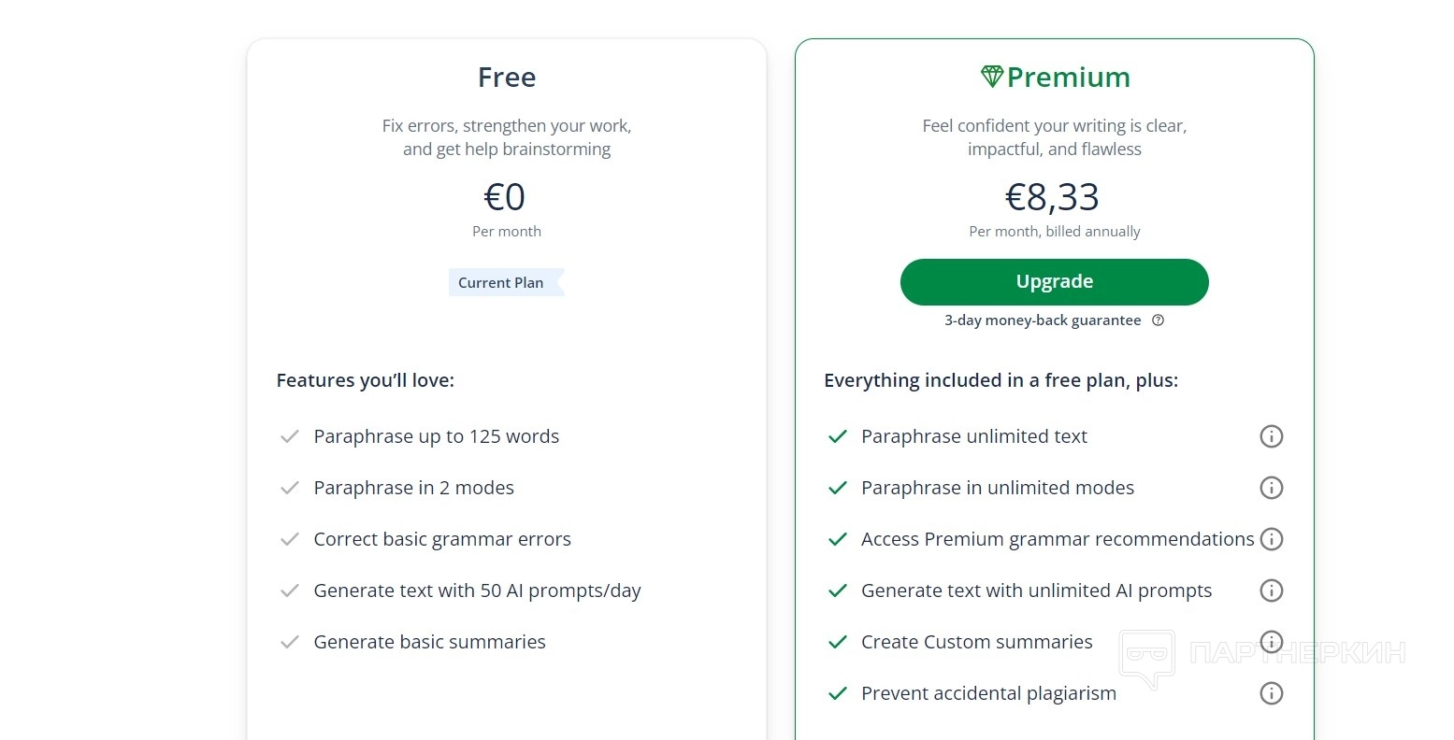The height and width of the screenshot is (740, 1454).
Task: Click the 3-day money-back guarantee text
Action: pyautogui.click(x=1043, y=320)
